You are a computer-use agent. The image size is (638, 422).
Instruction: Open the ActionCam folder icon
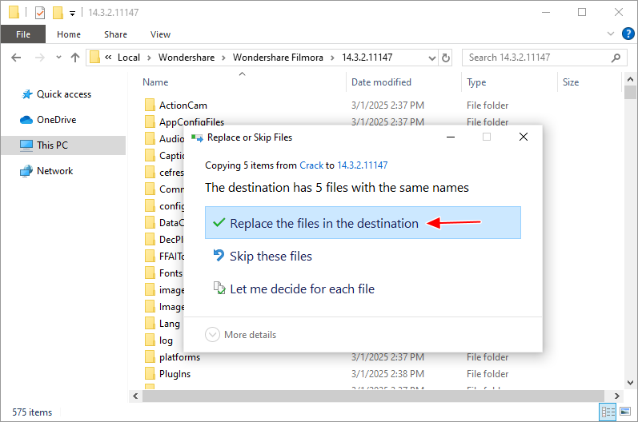pyautogui.click(x=149, y=105)
